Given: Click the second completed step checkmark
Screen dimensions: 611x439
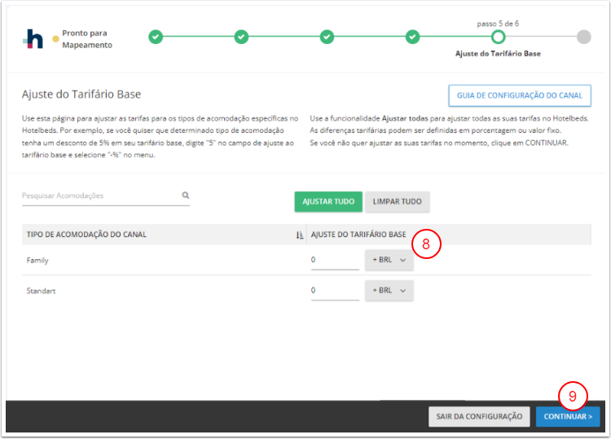Looking at the screenshot, I should [x=241, y=37].
